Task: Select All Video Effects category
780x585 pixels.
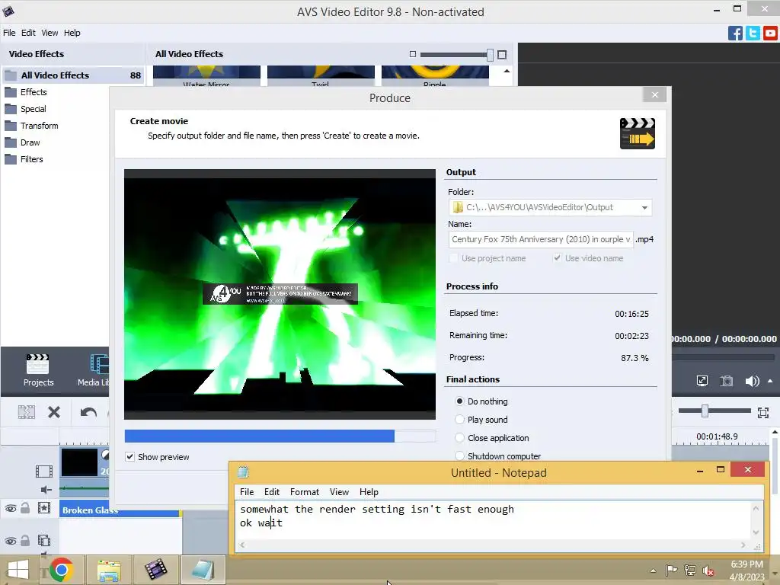Action: tap(72, 75)
